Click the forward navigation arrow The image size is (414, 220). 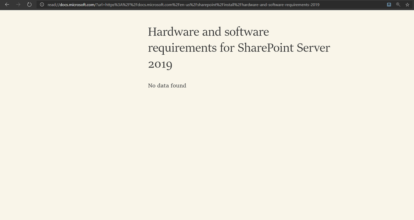click(x=18, y=5)
